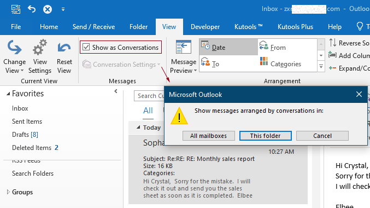The width and height of the screenshot is (370, 208).
Task: Click the Undo arrow in quick access toolbar
Action: pyautogui.click(x=31, y=9)
